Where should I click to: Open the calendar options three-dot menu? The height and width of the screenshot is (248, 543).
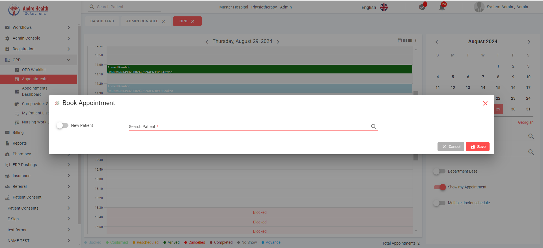pos(416,41)
